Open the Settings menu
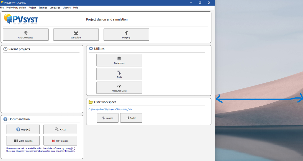303x161 pixels. pyautogui.click(x=43, y=8)
